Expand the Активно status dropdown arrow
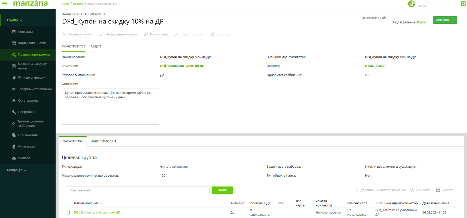 pos(454,20)
